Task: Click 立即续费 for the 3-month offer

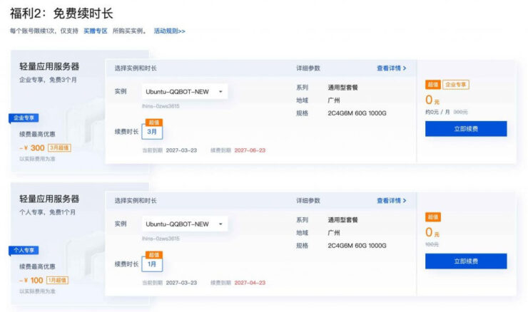Action: [466, 129]
